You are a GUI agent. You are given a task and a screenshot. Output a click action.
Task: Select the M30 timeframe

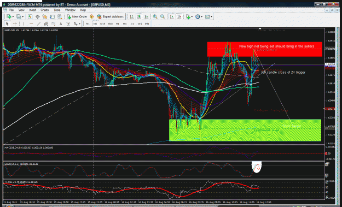pyautogui.click(x=110, y=23)
